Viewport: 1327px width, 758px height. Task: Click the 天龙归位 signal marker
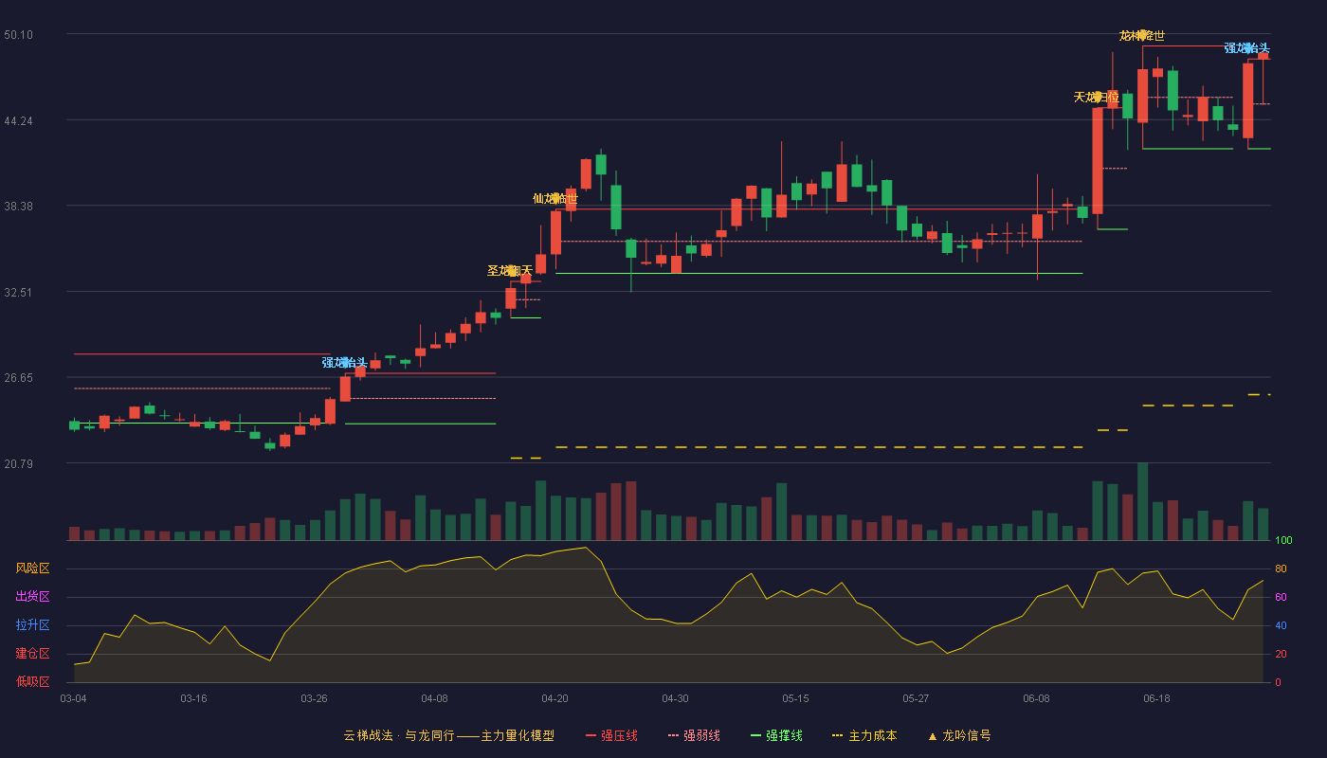1097,98
